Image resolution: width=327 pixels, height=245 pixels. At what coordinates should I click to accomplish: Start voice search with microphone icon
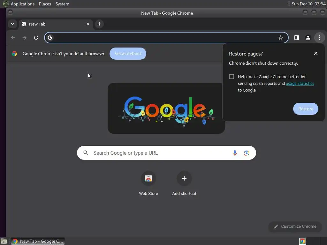(x=235, y=153)
